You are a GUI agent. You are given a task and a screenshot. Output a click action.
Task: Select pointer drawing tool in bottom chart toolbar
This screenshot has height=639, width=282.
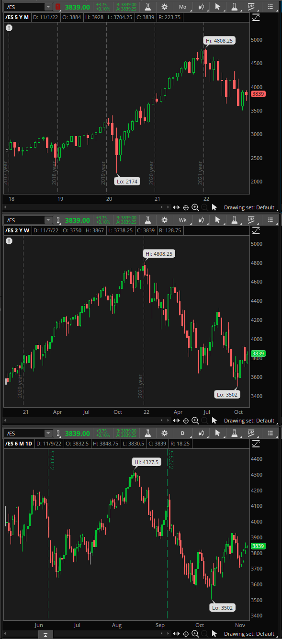(218, 434)
